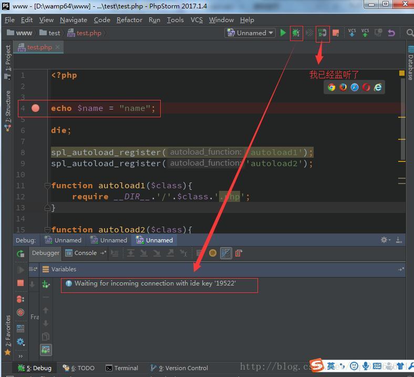This screenshot has height=377, width=414.
Task: Open the 6: TODO tool window
Action: point(78,368)
